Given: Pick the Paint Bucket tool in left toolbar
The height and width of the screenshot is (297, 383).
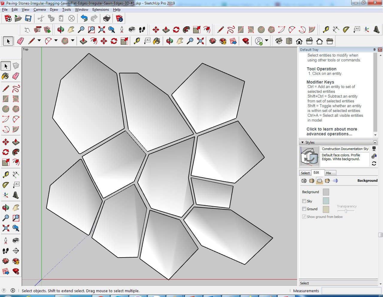Looking at the screenshot, I should click(x=6, y=76).
